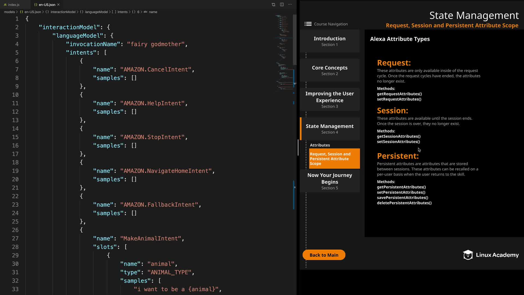Viewport: 524px width, 295px height.
Task: Click the braces icon on en-US.json tab
Action: pos(36,5)
